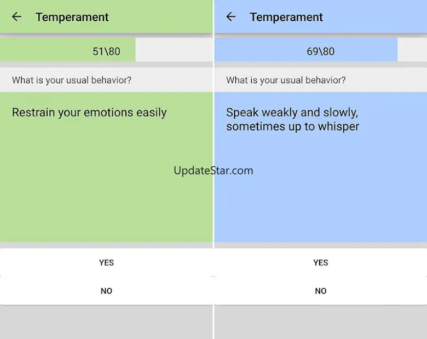Image resolution: width=427 pixels, height=339 pixels.
Task: Click the Temperament title in the green header
Action: [x=72, y=17]
